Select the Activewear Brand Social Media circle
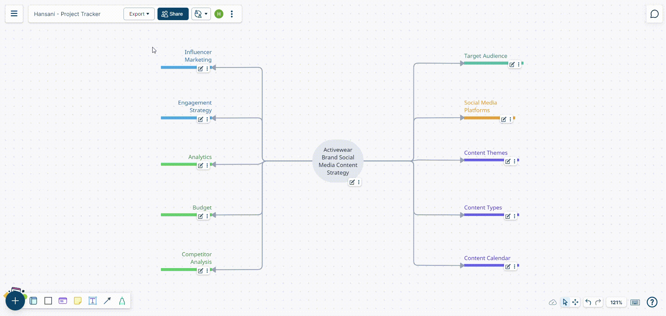The image size is (666, 316). coord(338,161)
